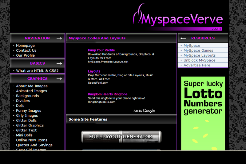Viewport: 246px width, 164px height.
Task: Open Animated Images section
Action: click(31, 91)
